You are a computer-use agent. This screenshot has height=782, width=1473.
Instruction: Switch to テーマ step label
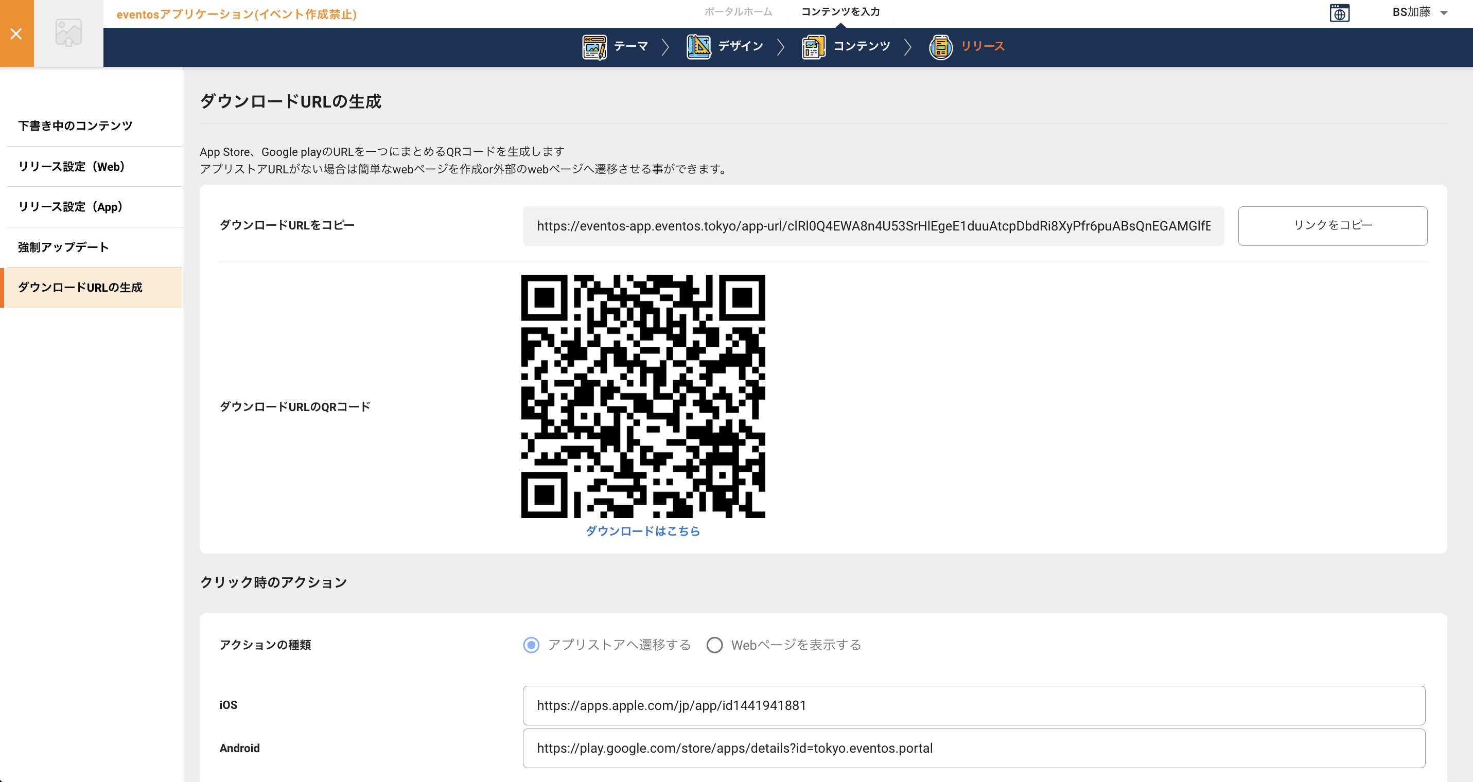coord(630,46)
